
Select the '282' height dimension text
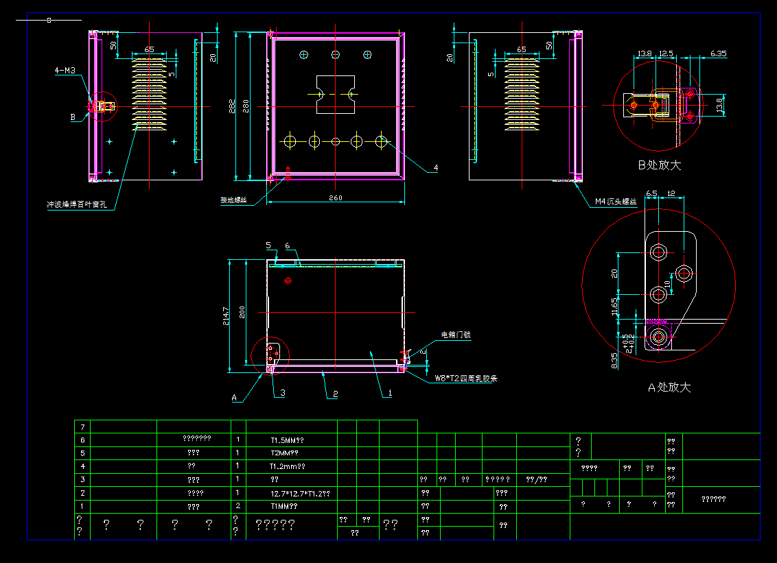point(232,106)
